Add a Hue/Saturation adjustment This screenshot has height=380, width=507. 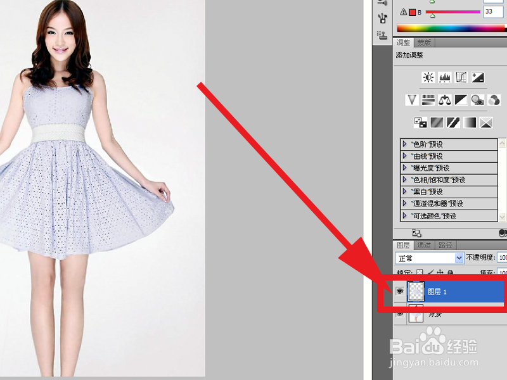coord(428,100)
